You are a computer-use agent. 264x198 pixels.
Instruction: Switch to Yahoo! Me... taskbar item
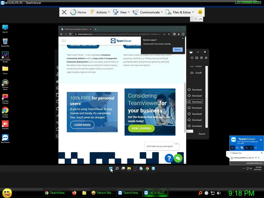[x=103, y=193]
